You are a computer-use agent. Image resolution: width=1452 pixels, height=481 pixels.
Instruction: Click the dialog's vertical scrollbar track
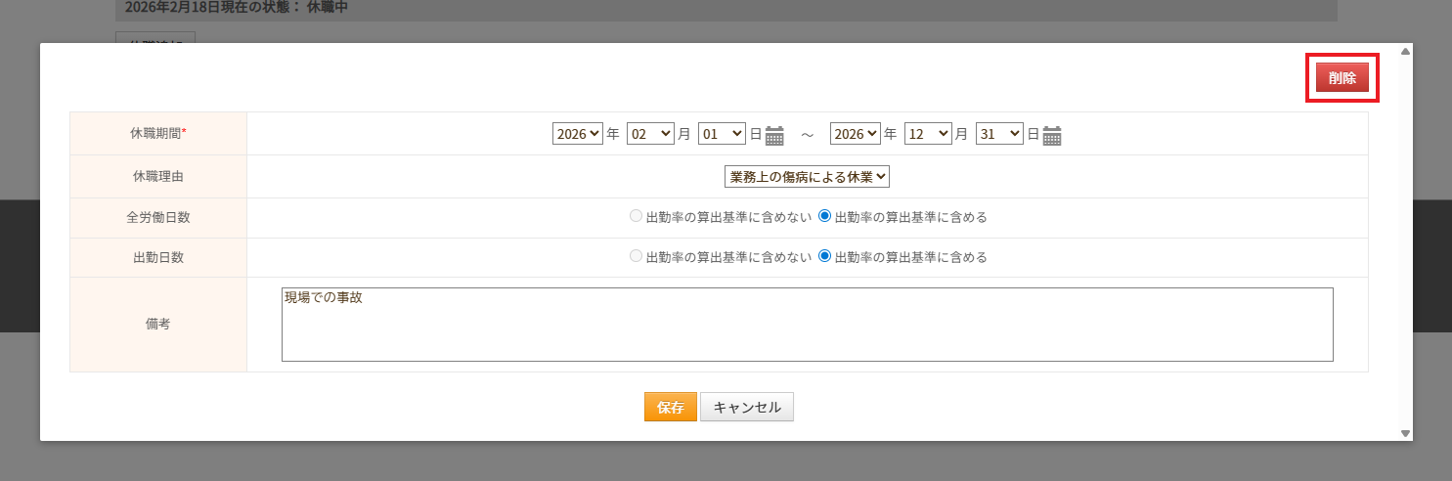[x=1406, y=244]
